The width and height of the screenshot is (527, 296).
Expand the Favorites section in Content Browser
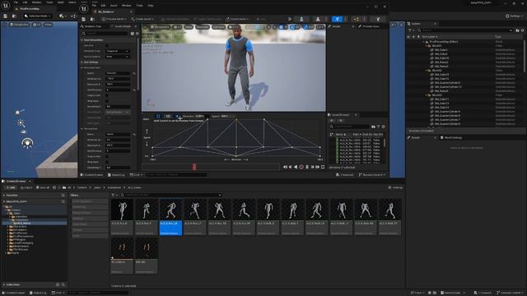(4, 195)
